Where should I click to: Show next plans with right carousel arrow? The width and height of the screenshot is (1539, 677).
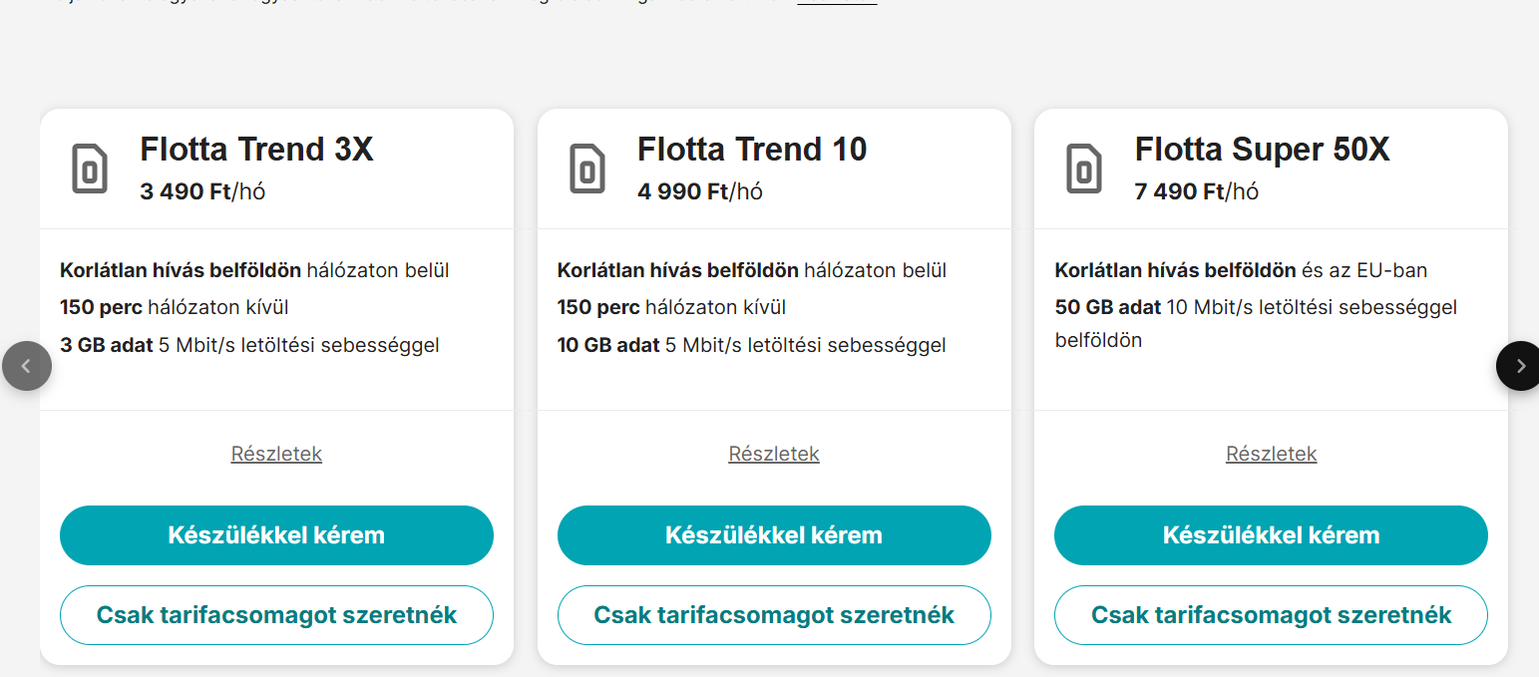(1519, 366)
